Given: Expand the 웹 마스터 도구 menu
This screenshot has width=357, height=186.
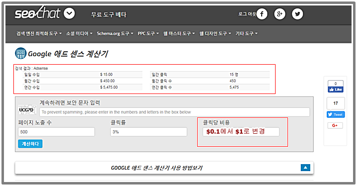Looking at the screenshot, I should [x=179, y=33].
